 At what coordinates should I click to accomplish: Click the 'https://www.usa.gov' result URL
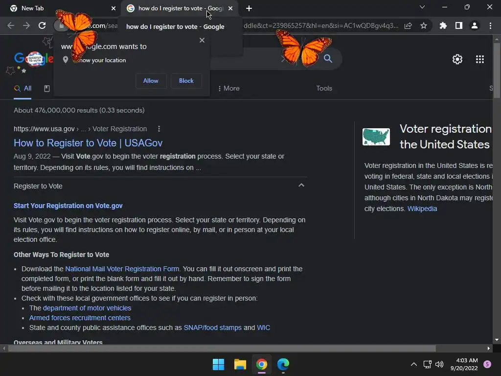coord(44,129)
